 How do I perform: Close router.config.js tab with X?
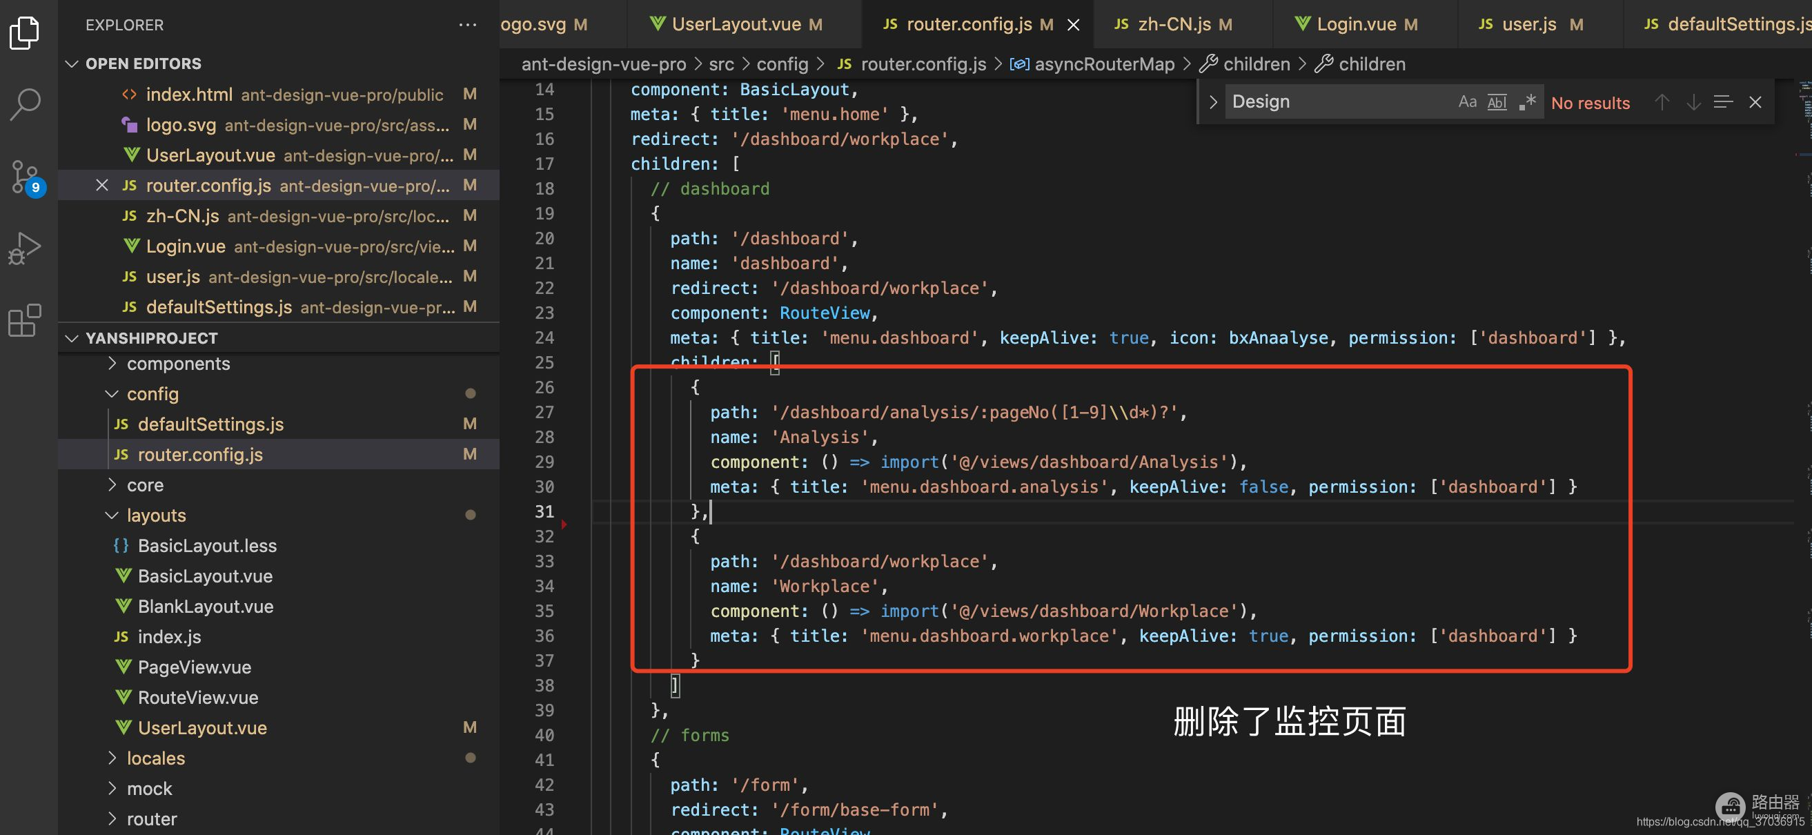1074,25
